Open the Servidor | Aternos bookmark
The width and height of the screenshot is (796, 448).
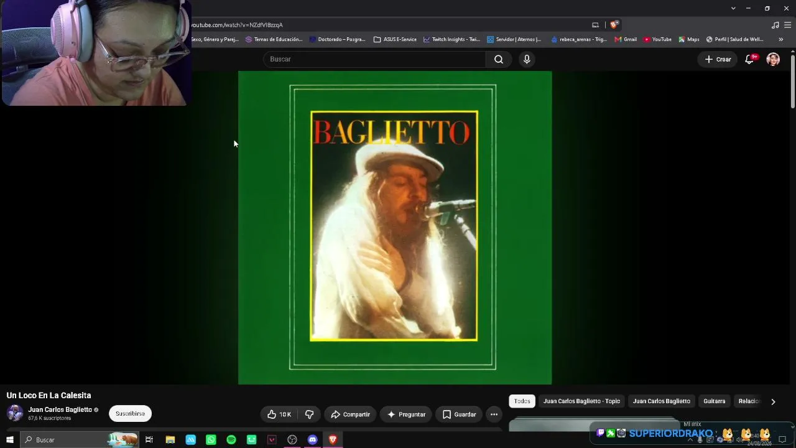click(514, 39)
